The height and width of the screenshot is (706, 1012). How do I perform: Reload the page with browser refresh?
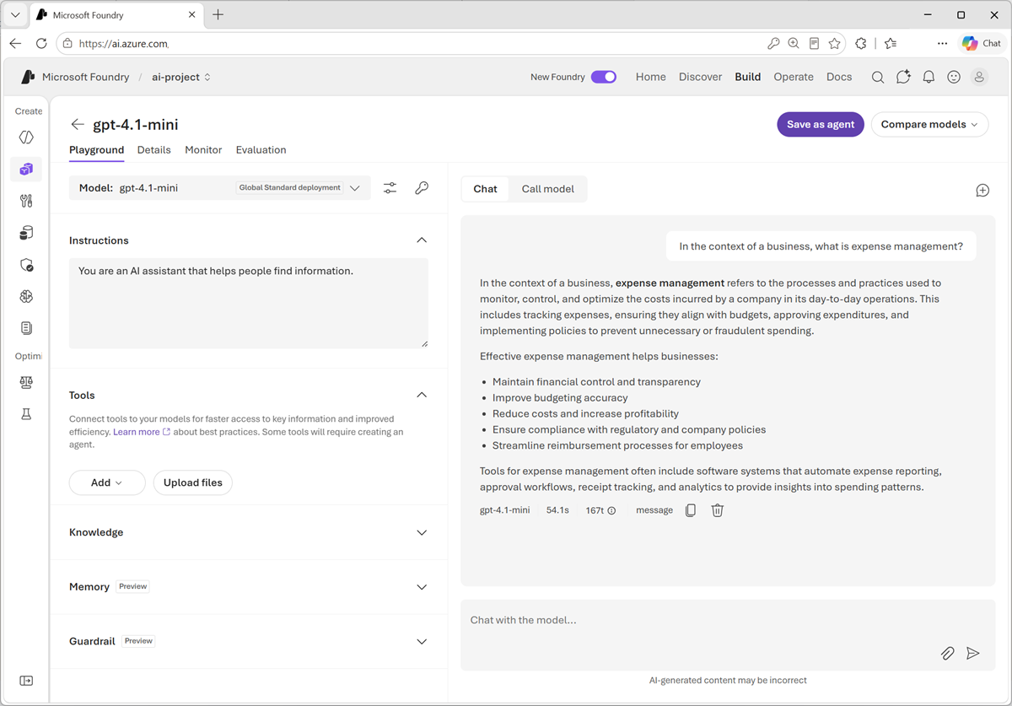41,43
